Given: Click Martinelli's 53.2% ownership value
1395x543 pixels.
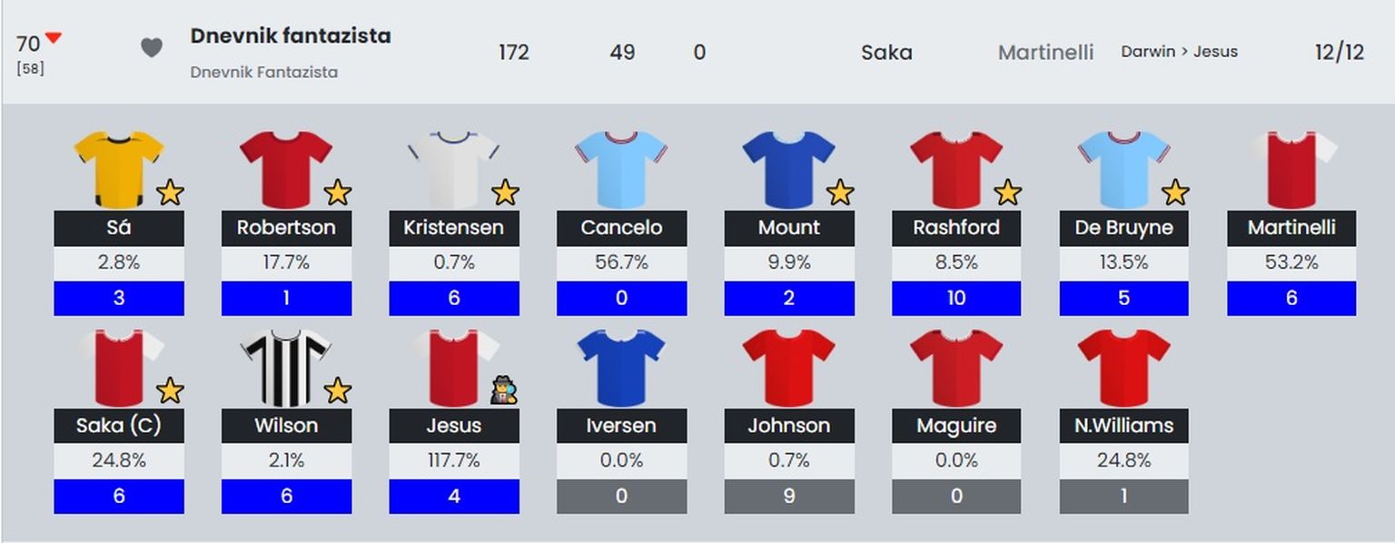Looking at the screenshot, I should coord(1291,262).
